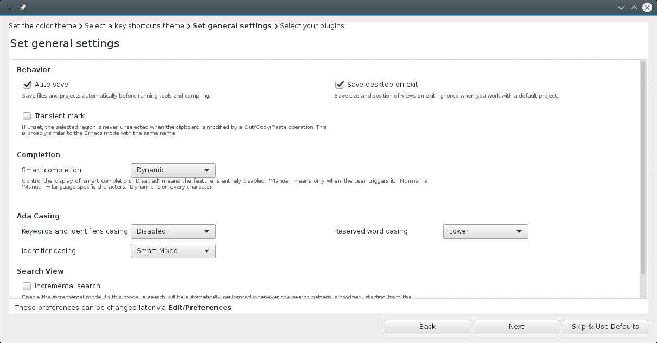Click the Edit/Preferences text
The image size is (657, 343).
(x=200, y=307)
